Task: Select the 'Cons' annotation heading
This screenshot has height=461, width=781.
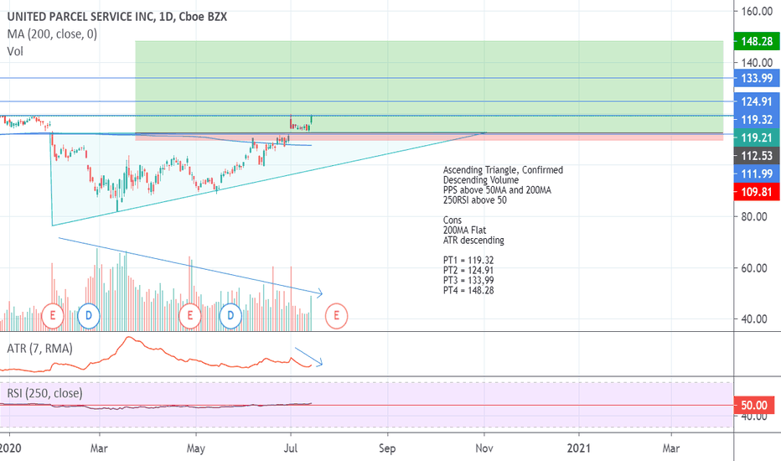Action: 453,220
